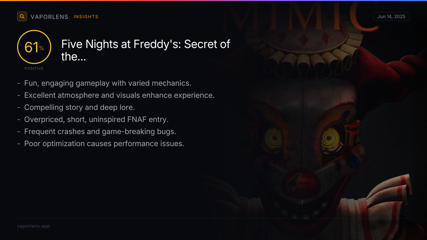Select the 'Excellent atmosphere and visuals' bullet point
Screen dimensions: 427x240
(x=119, y=95)
